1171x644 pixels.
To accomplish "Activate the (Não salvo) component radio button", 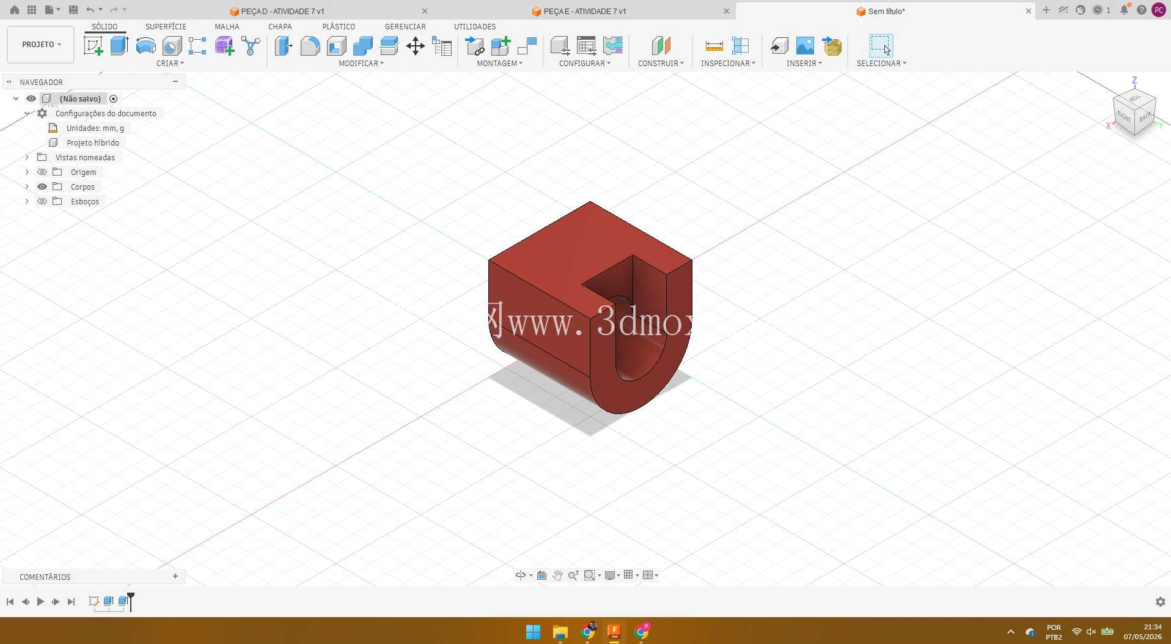I will click(x=113, y=98).
